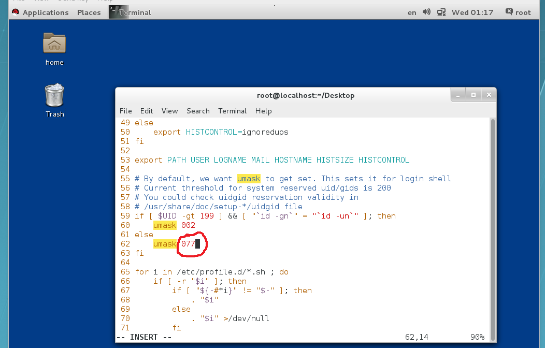The width and height of the screenshot is (545, 348).
Task: Minimize the terminal window
Action: click(458, 95)
